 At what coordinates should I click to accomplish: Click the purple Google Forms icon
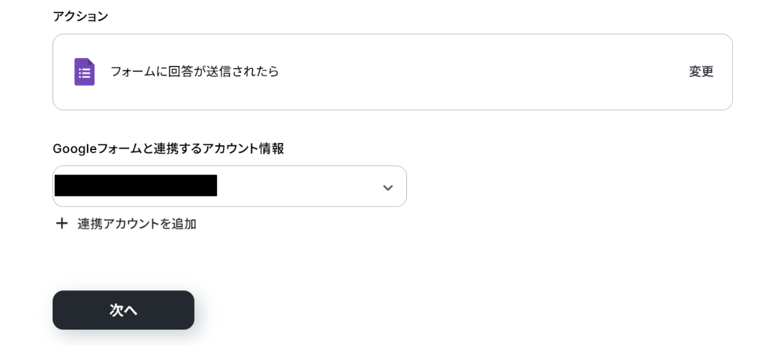(84, 72)
